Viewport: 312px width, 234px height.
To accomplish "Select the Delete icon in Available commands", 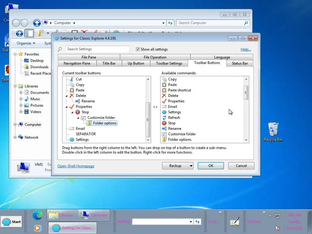I will pos(164,96).
